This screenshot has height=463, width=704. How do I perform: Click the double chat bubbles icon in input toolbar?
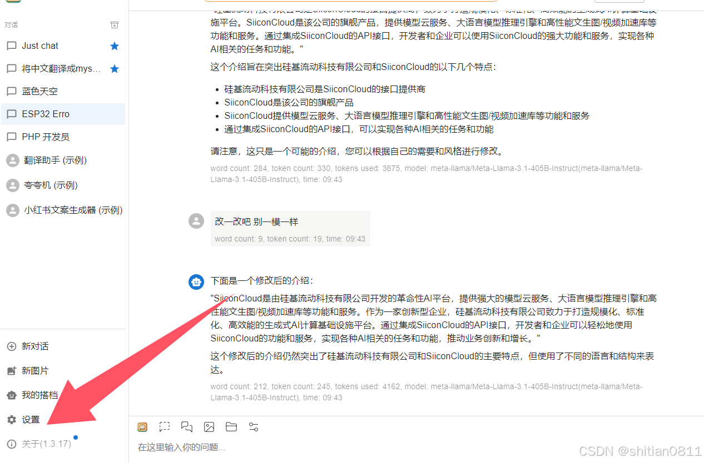tap(187, 427)
